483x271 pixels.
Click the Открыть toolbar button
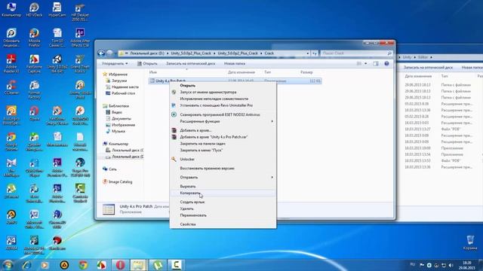point(147,63)
